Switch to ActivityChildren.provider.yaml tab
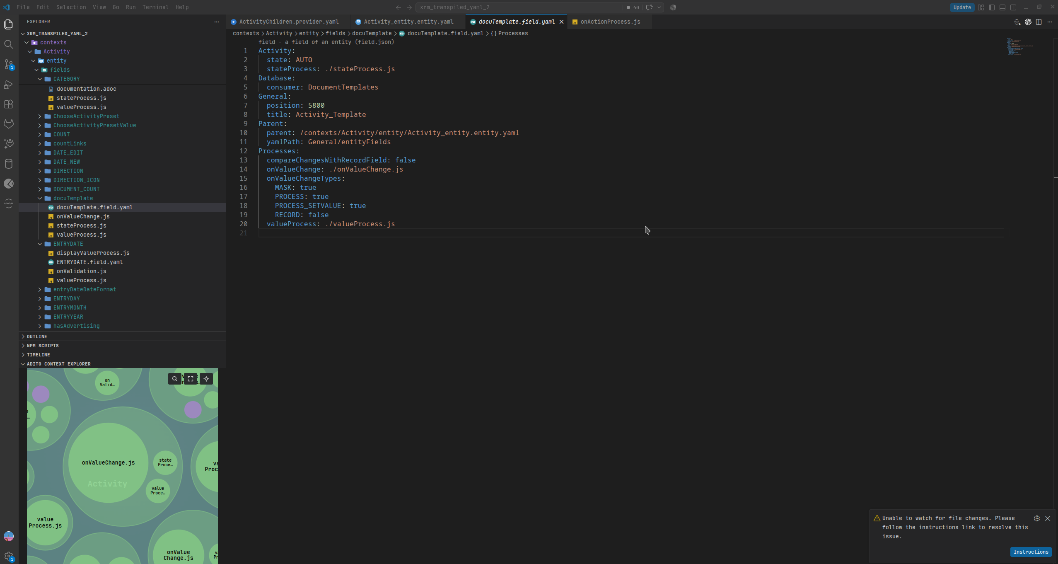The width and height of the screenshot is (1058, 564). (x=288, y=22)
